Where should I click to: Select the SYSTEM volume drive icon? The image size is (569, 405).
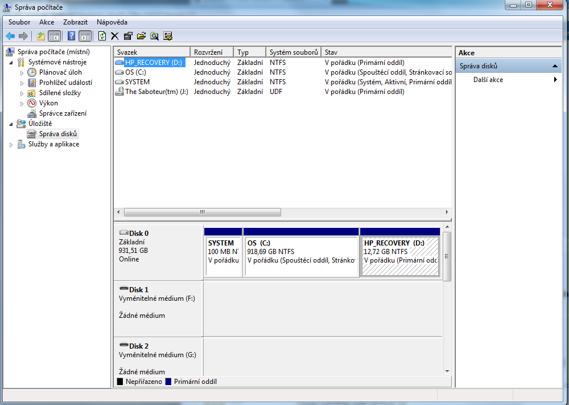click(x=119, y=82)
